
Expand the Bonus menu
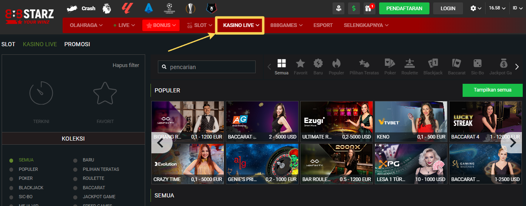tap(161, 25)
